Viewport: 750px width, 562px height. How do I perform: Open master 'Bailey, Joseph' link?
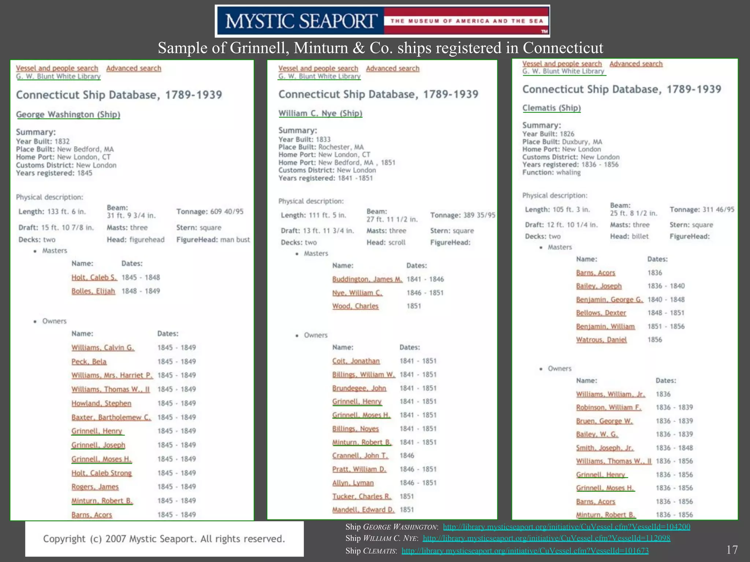pos(599,286)
